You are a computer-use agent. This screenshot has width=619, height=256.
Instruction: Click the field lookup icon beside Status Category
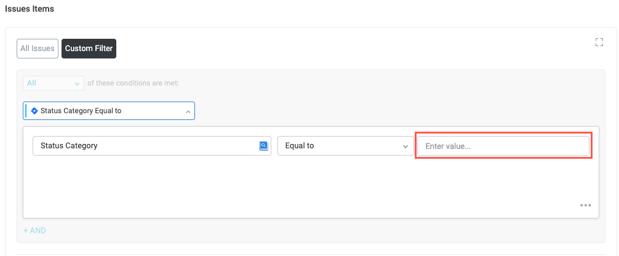click(263, 146)
